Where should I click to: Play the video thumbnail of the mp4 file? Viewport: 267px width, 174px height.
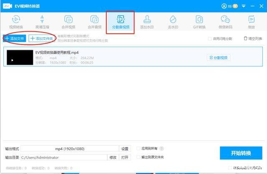coord(20,57)
